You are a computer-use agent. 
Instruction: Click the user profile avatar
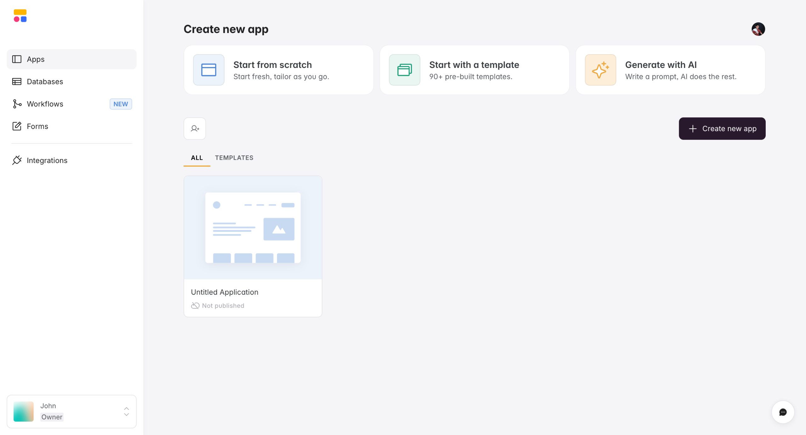758,29
